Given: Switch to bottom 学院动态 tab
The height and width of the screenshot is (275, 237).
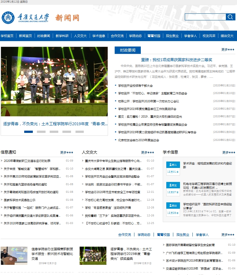Looking at the screenshot, I should (x=144, y=235).
